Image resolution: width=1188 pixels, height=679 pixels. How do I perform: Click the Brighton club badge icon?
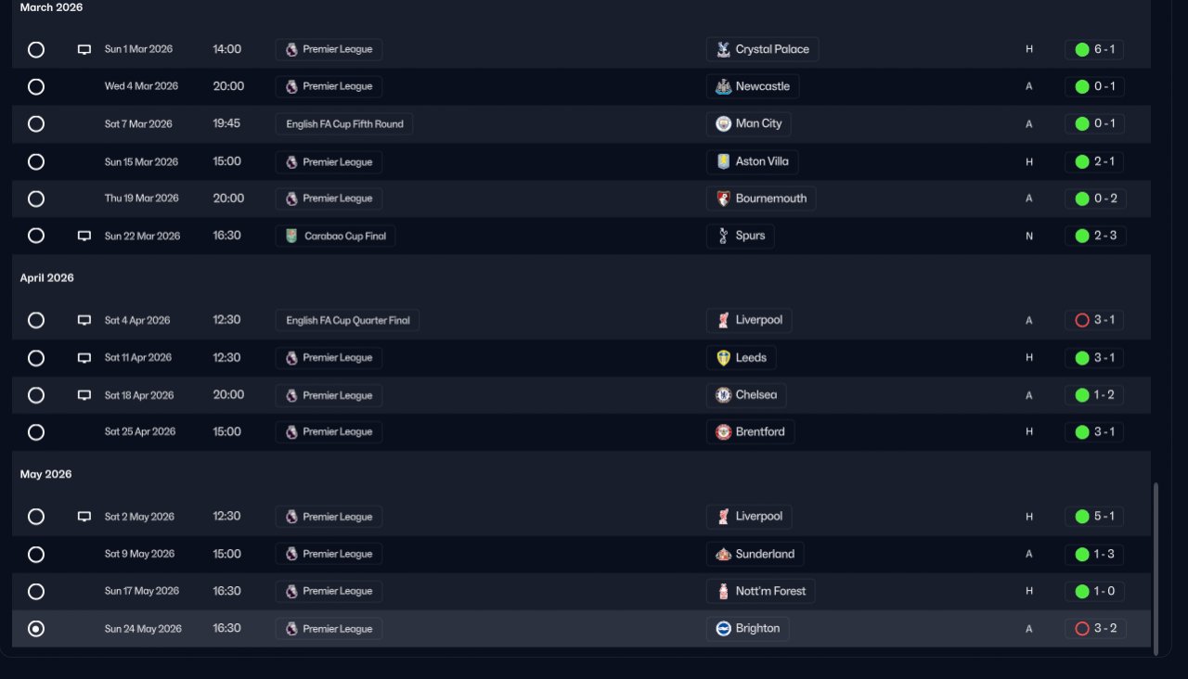723,629
